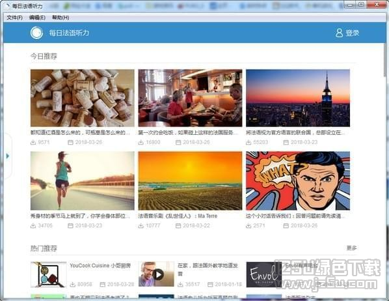Image resolution: width=389 pixels, height=301 pixels.
Task: Click download icon beside 35517
Action: [x=180, y=284]
